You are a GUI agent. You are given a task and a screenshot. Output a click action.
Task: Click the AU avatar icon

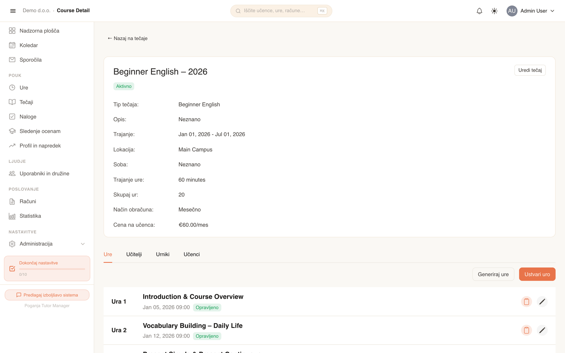pos(512,11)
